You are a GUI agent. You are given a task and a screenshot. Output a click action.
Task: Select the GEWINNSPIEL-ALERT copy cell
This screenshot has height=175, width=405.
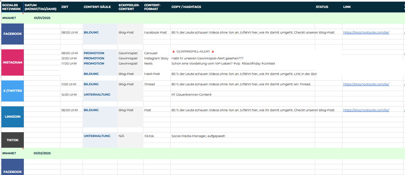[193, 52]
